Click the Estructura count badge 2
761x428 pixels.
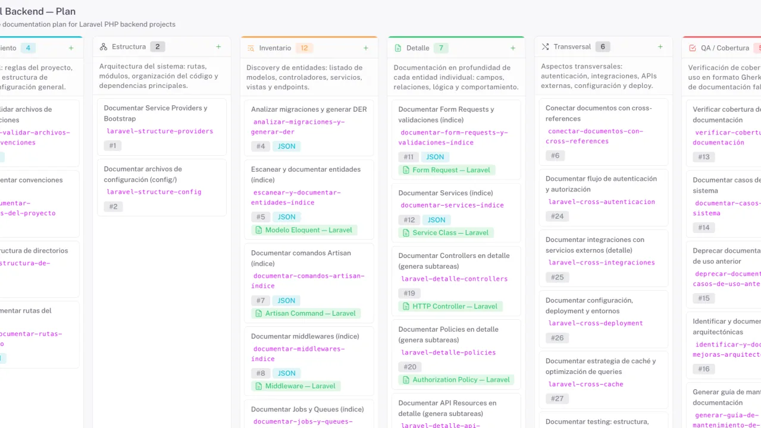tap(158, 47)
